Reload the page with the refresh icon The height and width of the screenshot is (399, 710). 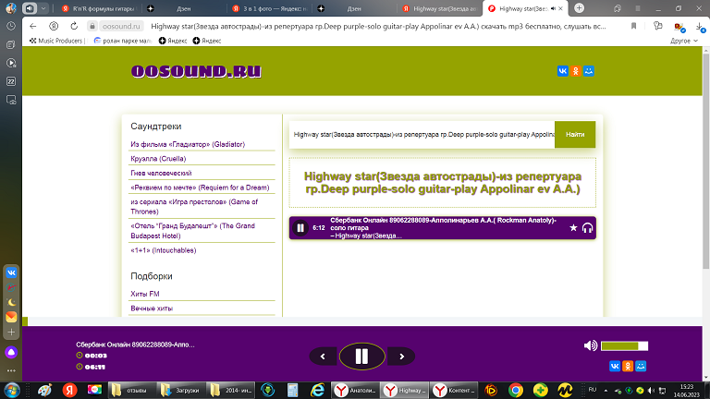click(74, 26)
